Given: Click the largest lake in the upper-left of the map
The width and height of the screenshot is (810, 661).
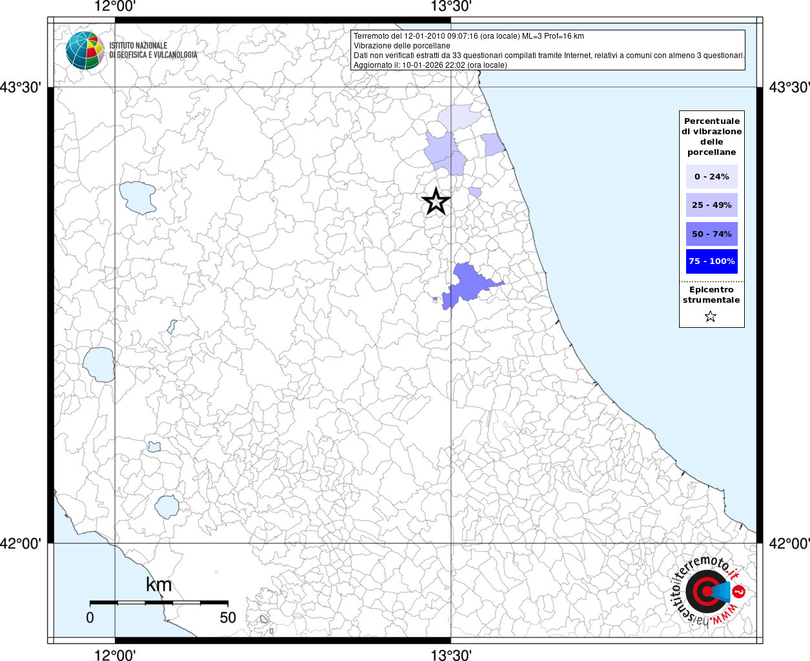Looking at the screenshot, I should (137, 197).
